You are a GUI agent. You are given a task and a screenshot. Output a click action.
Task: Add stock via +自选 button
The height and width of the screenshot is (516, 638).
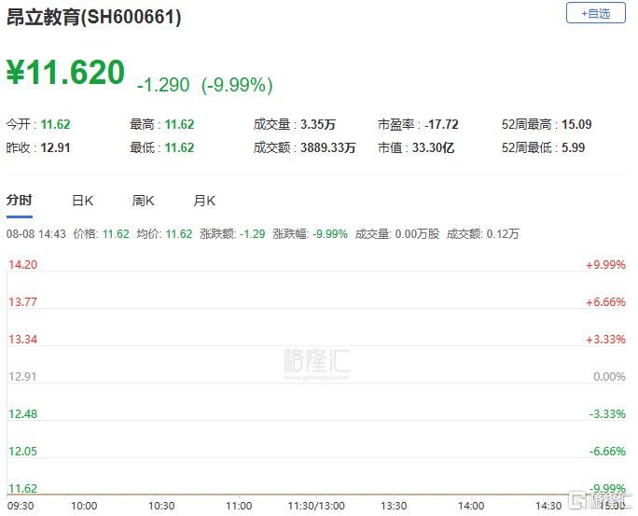coord(595,13)
